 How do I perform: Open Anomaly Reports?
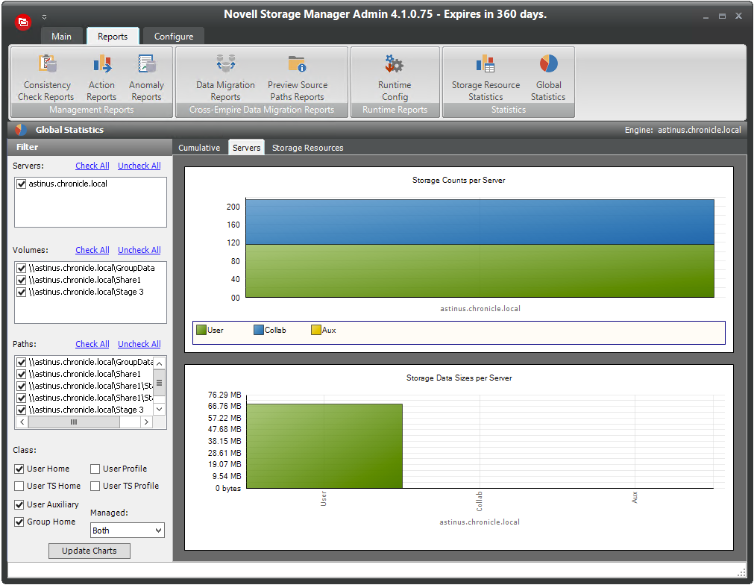click(x=146, y=78)
